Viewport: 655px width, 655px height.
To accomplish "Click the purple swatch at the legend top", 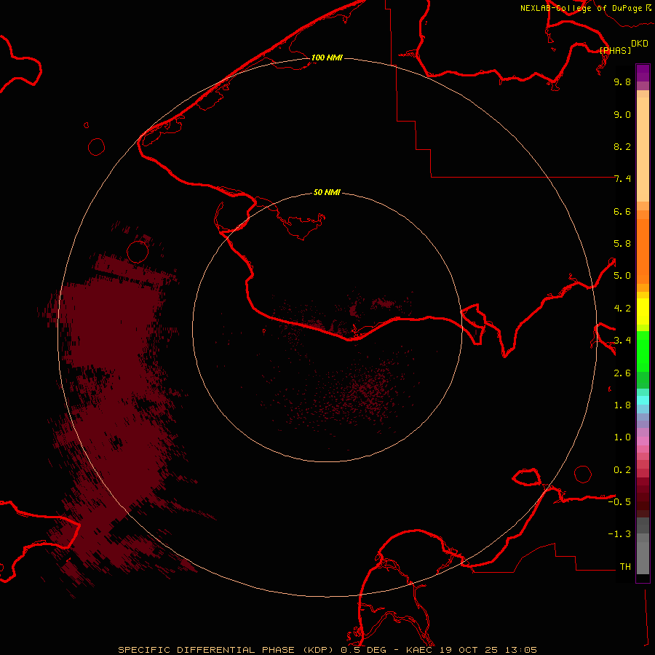I will coord(643,73).
